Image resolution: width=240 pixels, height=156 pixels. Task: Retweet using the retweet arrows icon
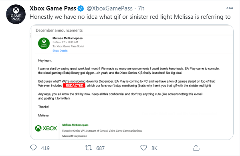89,148
